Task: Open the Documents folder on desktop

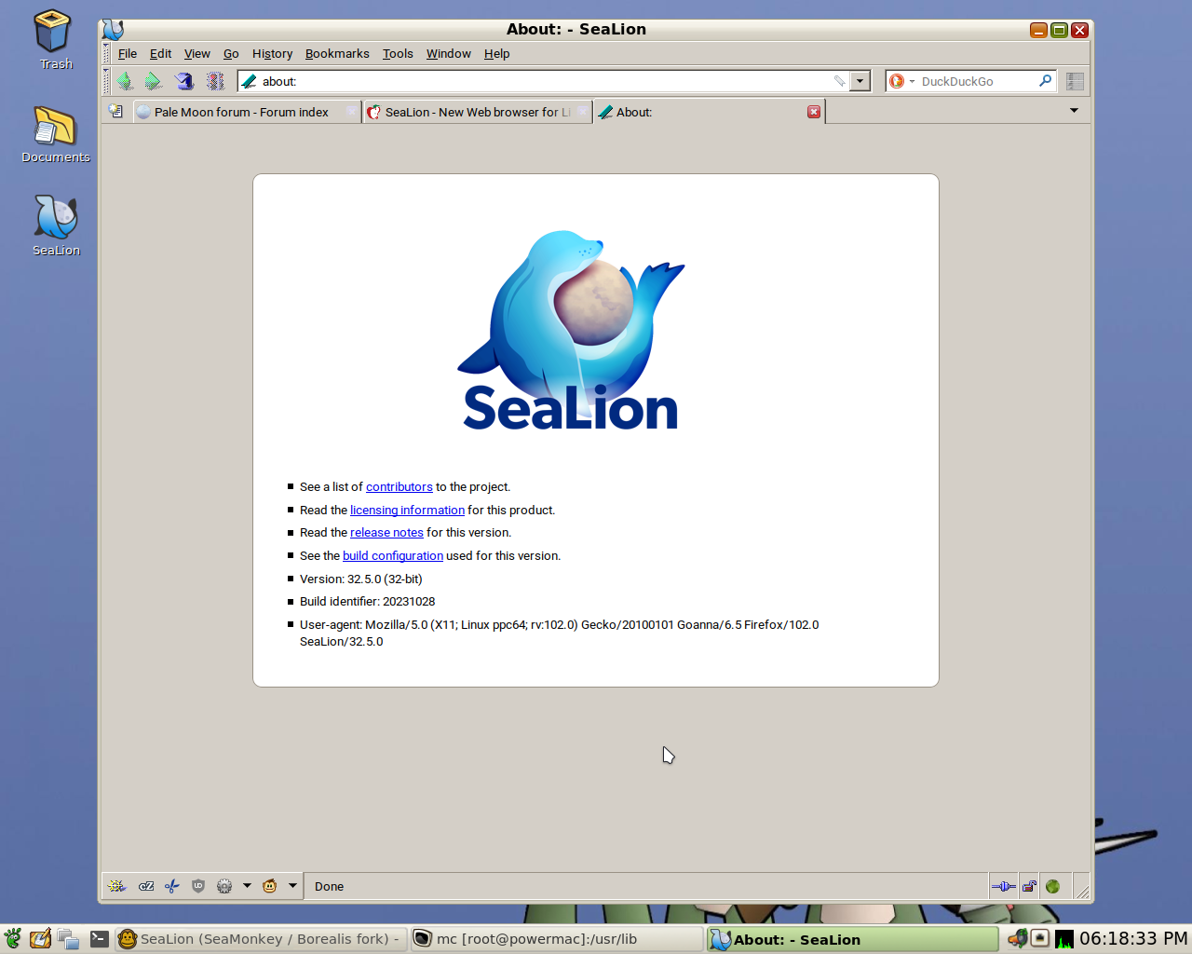Action: [x=56, y=134]
